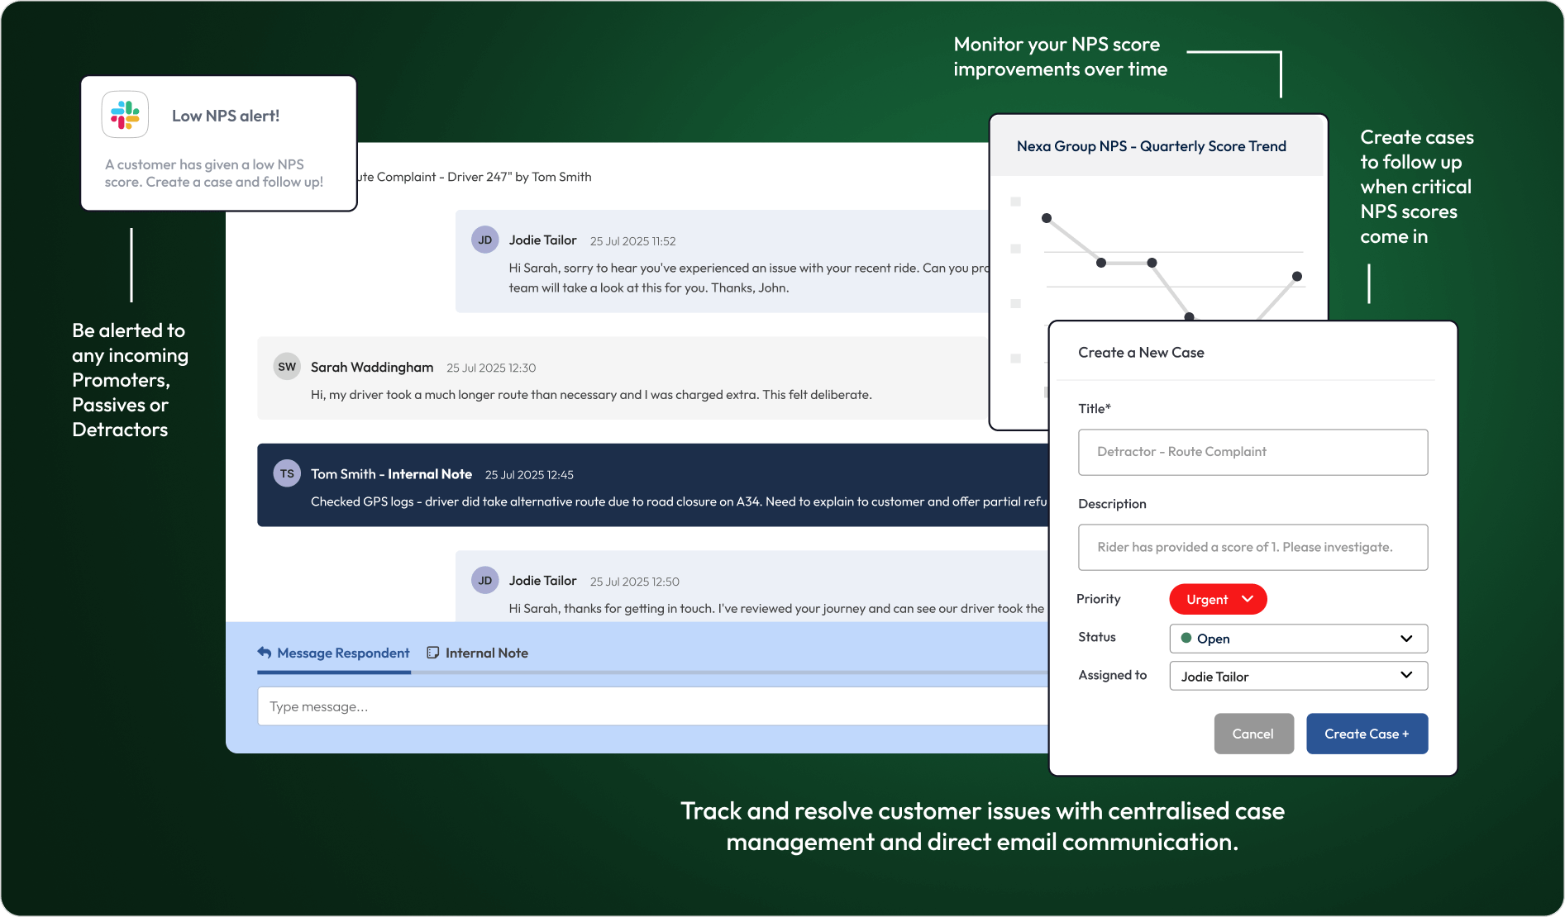Click the reply arrow icon beside Message Respondent
The image size is (1565, 917).
[265, 653]
